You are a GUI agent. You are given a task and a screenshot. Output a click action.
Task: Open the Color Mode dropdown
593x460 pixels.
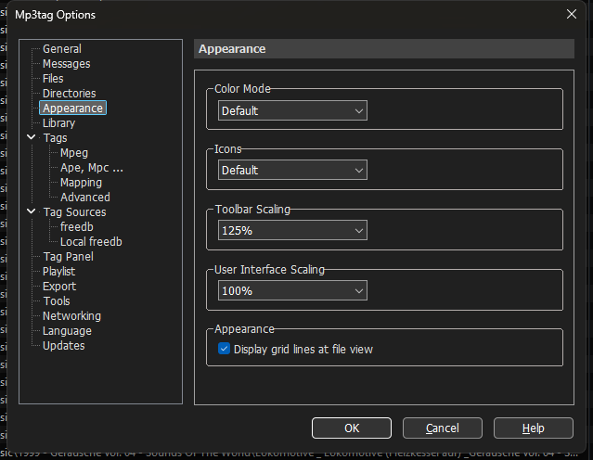292,110
